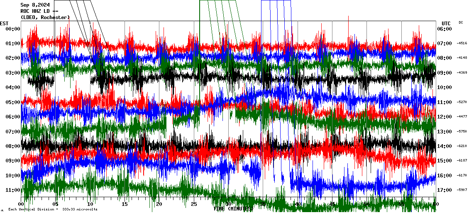
Task: Click the 05 minute mark on time axis
Action: [56, 204]
